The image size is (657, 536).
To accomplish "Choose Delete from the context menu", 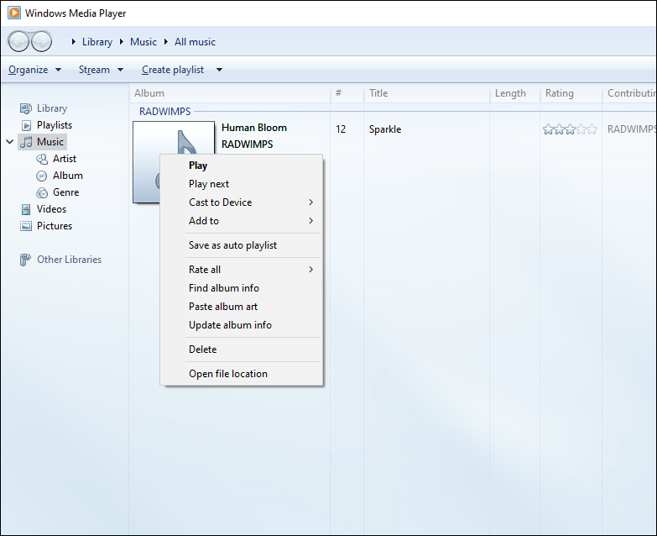I will point(242,349).
